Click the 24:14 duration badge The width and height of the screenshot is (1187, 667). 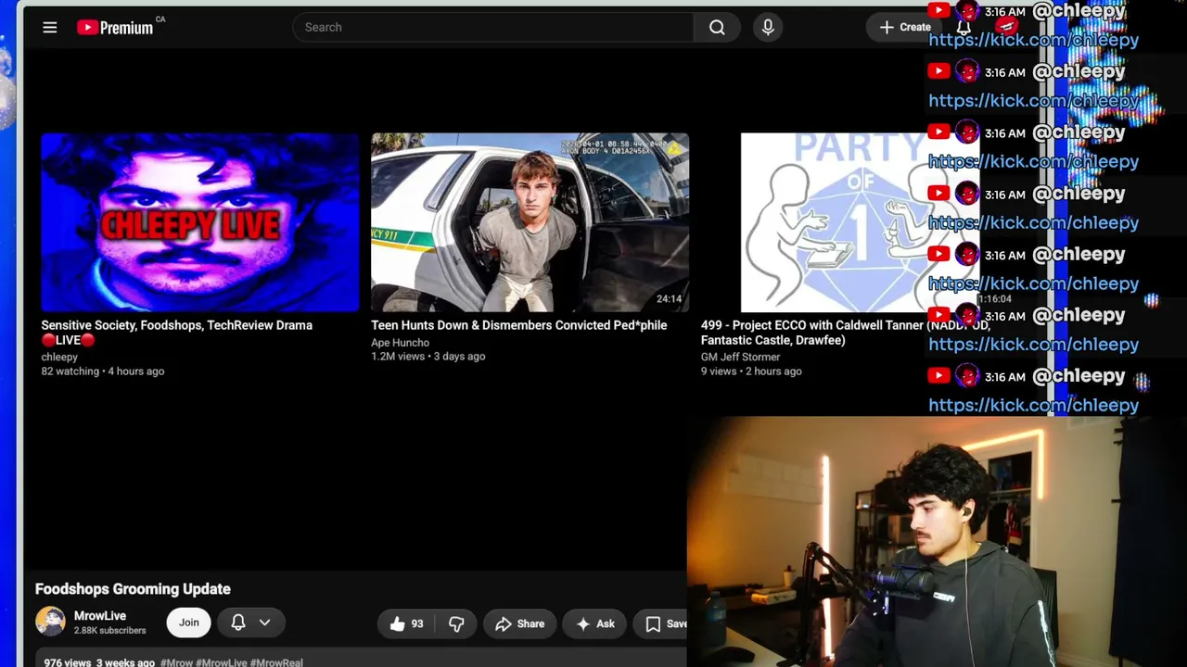(669, 299)
